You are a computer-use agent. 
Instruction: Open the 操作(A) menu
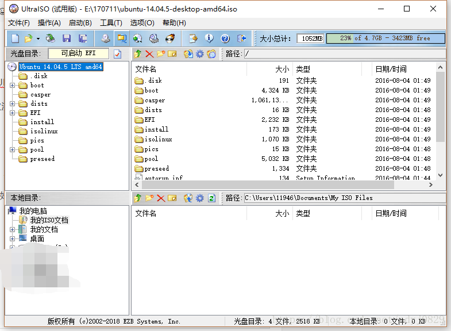click(49, 23)
